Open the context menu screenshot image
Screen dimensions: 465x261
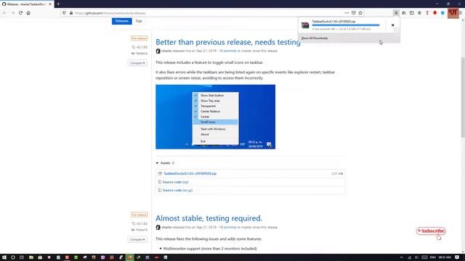coord(215,117)
